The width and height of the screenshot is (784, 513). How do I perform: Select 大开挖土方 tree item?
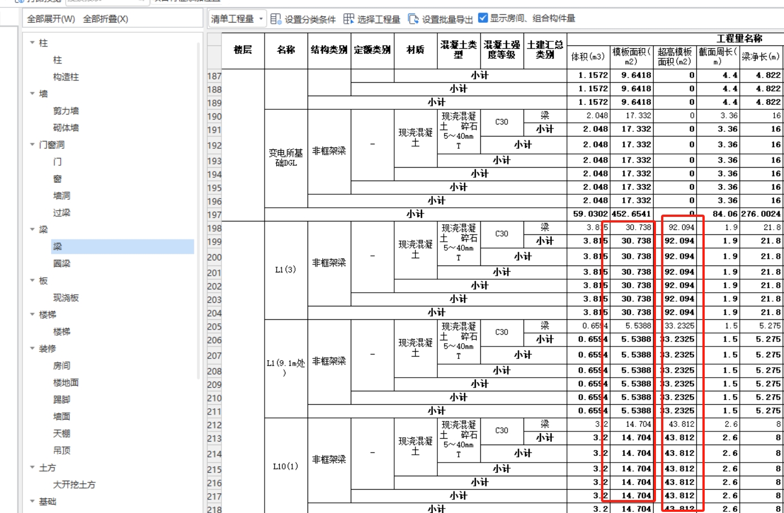pyautogui.click(x=74, y=485)
